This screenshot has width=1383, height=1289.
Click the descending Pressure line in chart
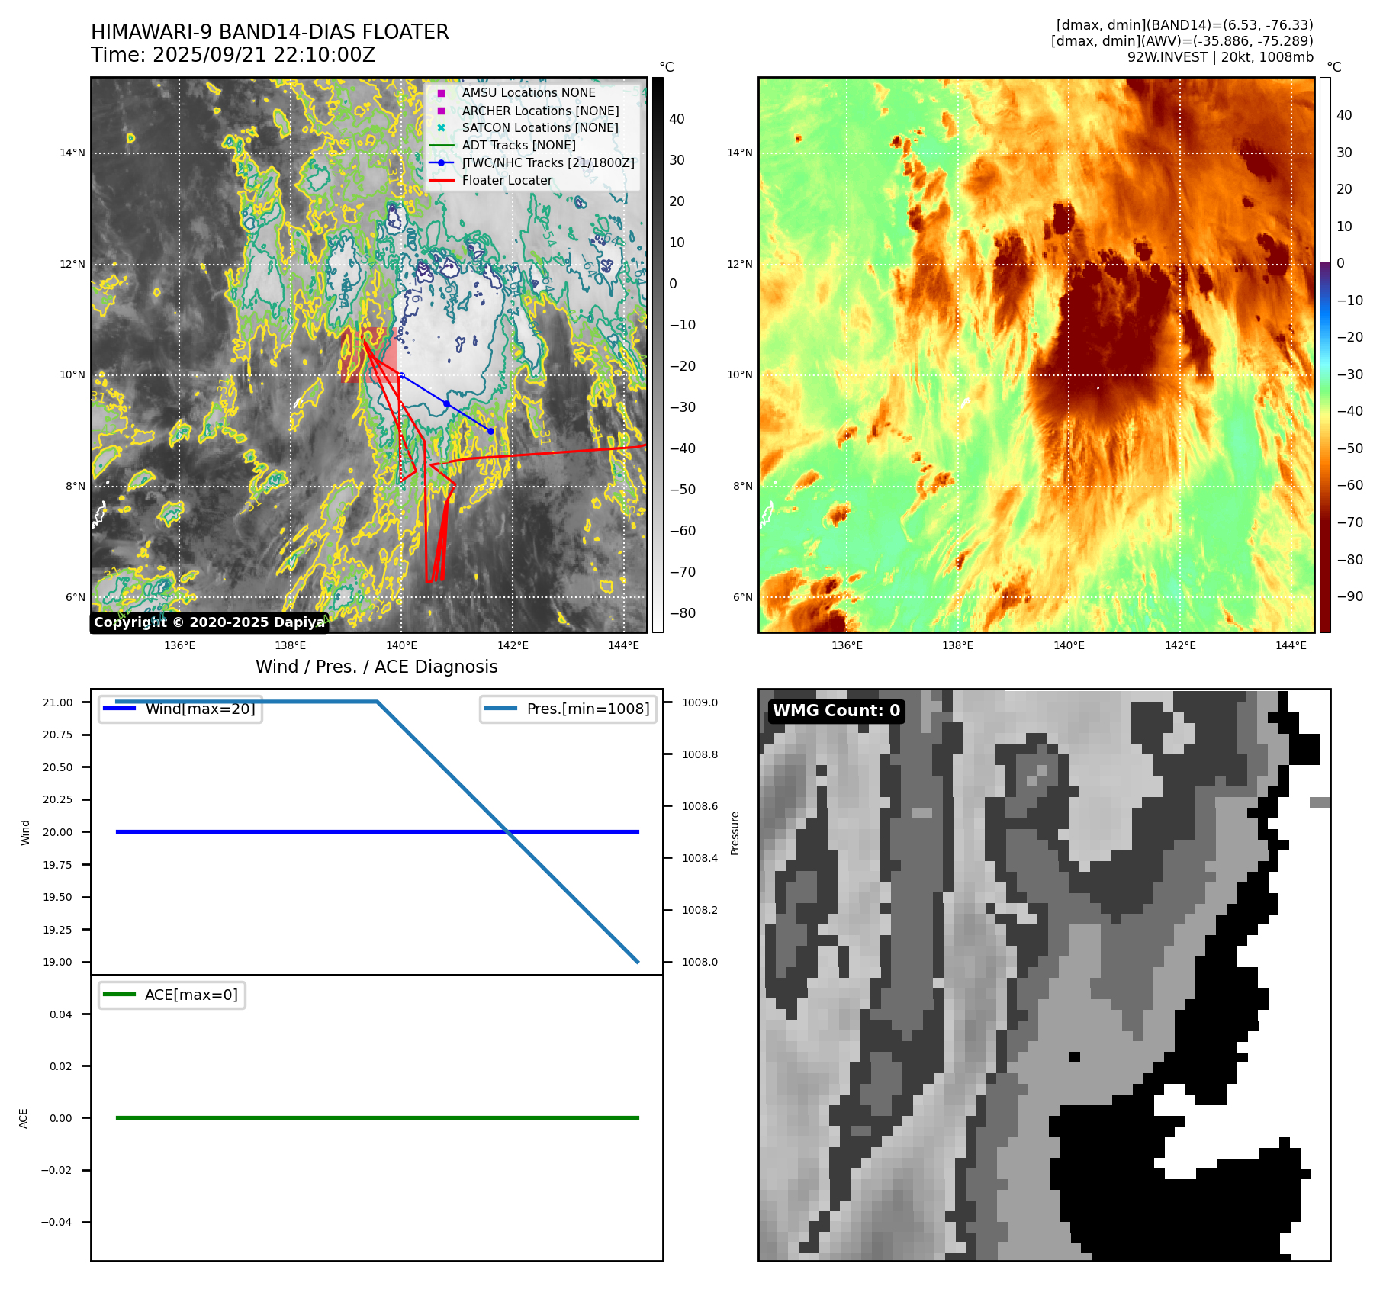click(x=507, y=831)
